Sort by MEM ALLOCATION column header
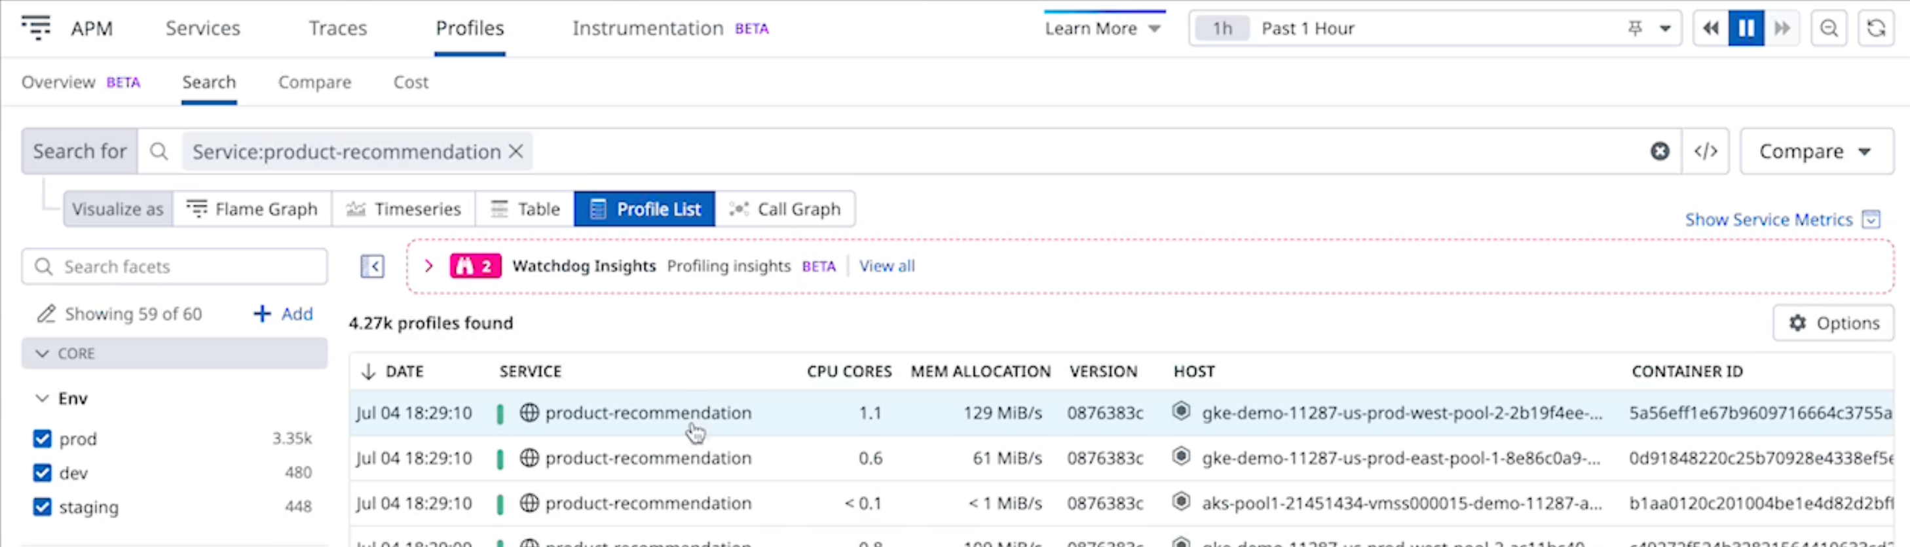This screenshot has width=1910, height=547. (980, 372)
